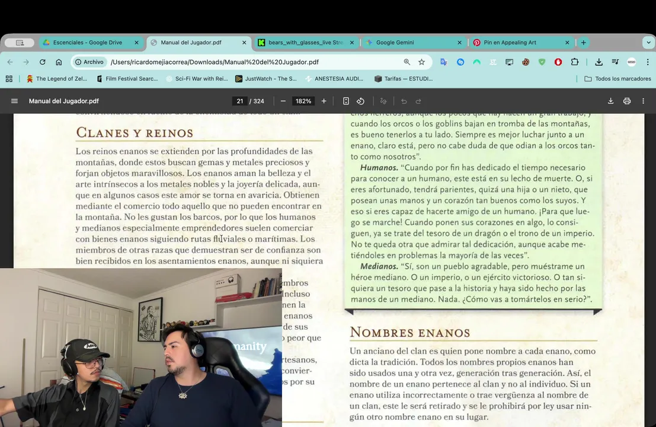This screenshot has width=656, height=427.
Task: Open The Legend of Zel... bookmark
Action: click(56, 79)
